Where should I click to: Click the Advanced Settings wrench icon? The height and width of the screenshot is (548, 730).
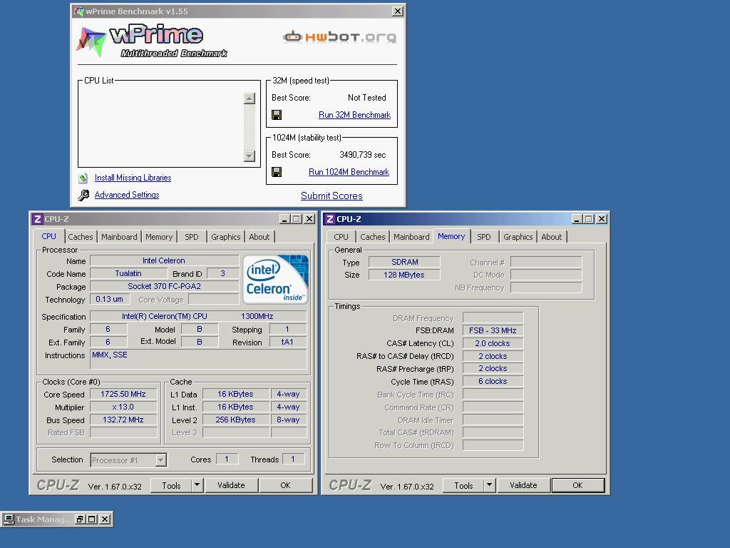(83, 195)
